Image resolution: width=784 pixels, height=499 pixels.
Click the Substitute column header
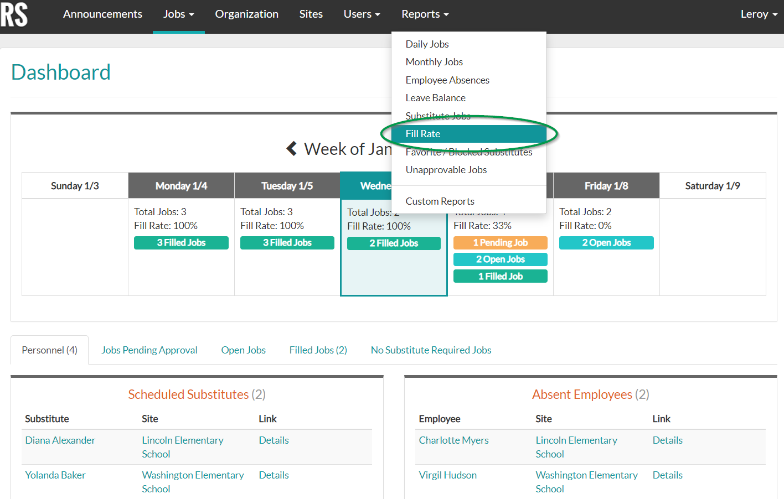[47, 419]
